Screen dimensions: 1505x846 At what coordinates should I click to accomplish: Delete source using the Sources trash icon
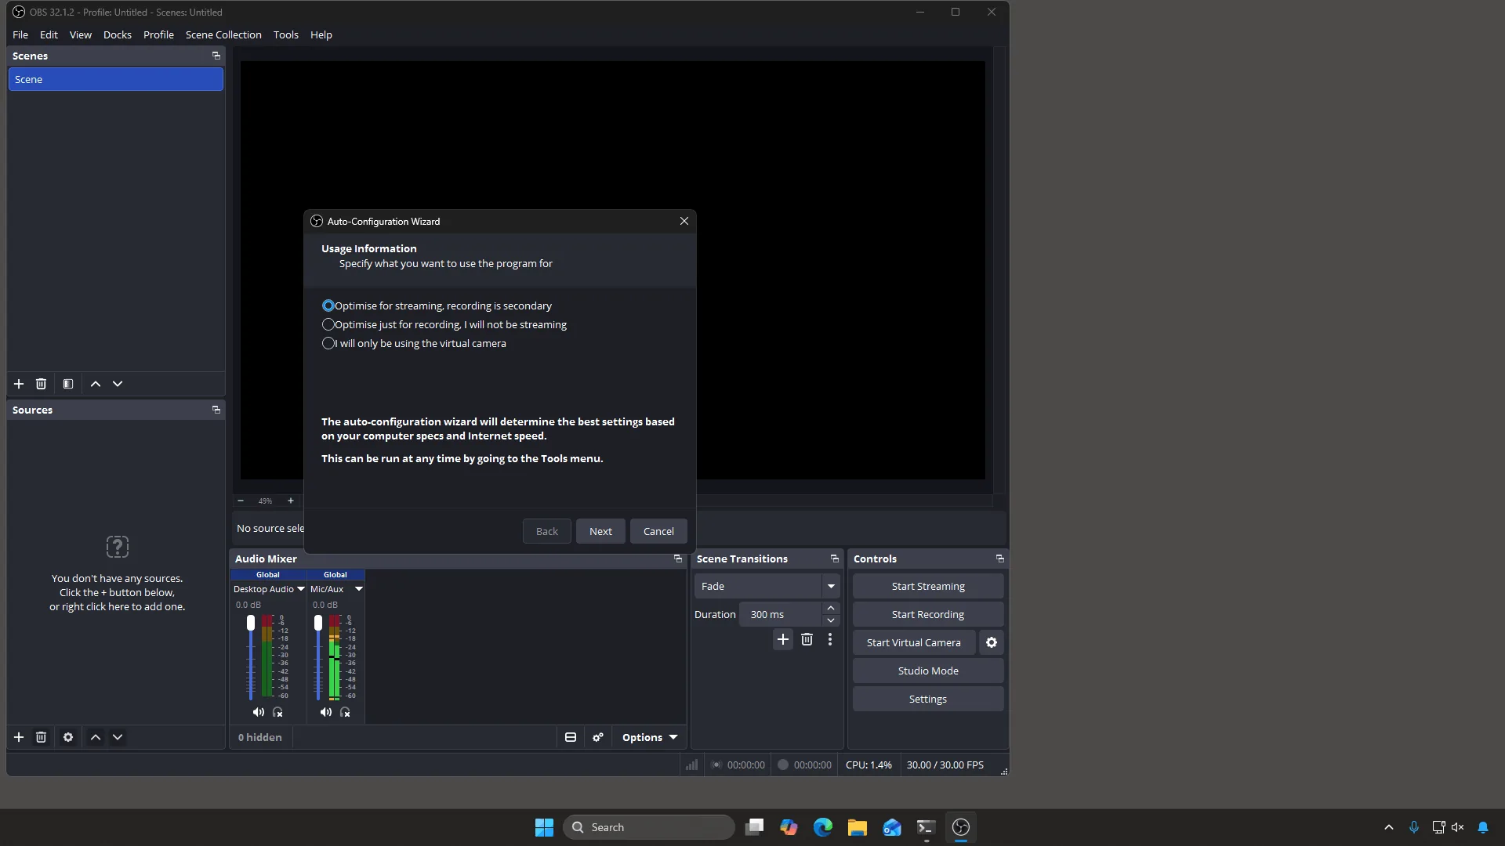point(41,737)
